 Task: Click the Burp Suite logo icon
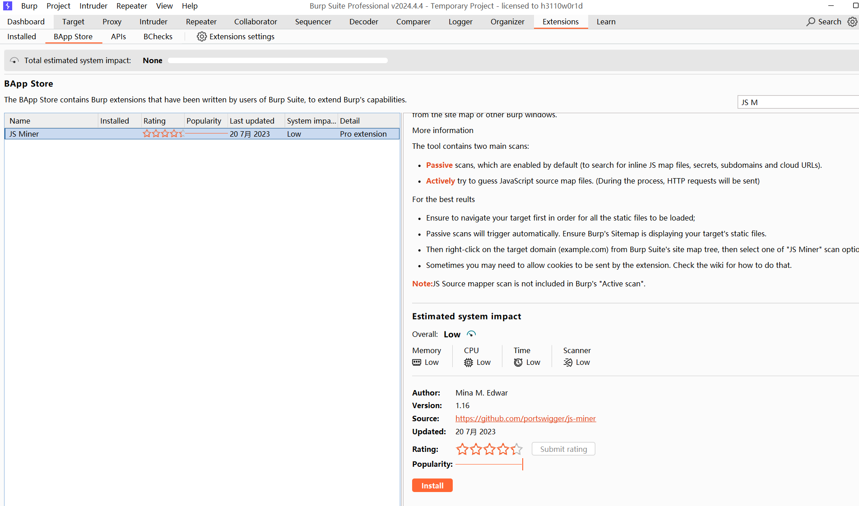(8, 6)
